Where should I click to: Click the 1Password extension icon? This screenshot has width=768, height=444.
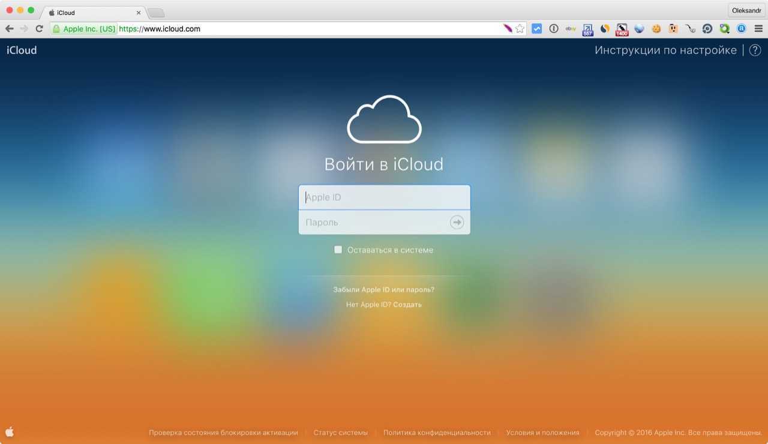(x=554, y=29)
